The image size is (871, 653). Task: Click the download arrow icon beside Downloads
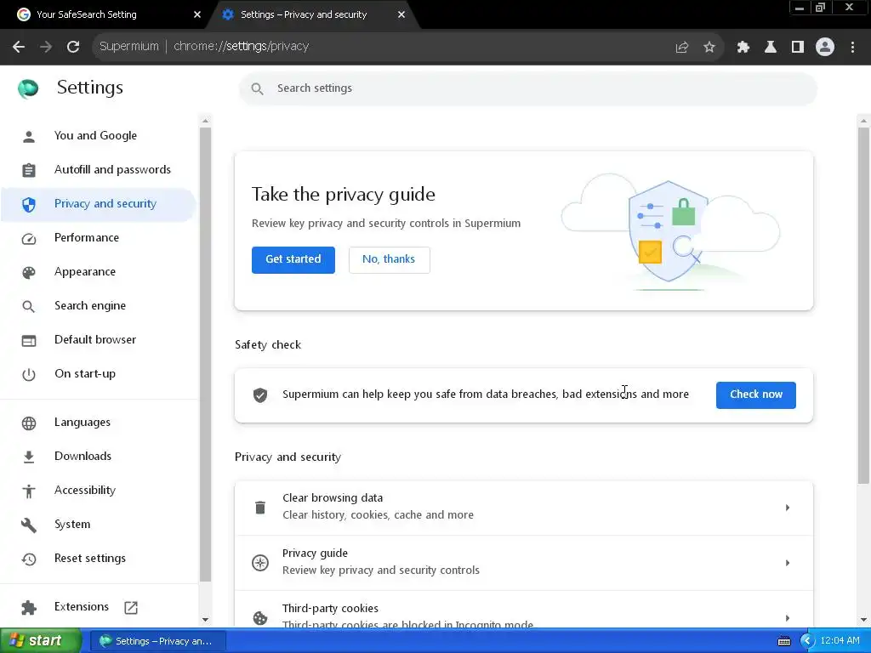[29, 457]
